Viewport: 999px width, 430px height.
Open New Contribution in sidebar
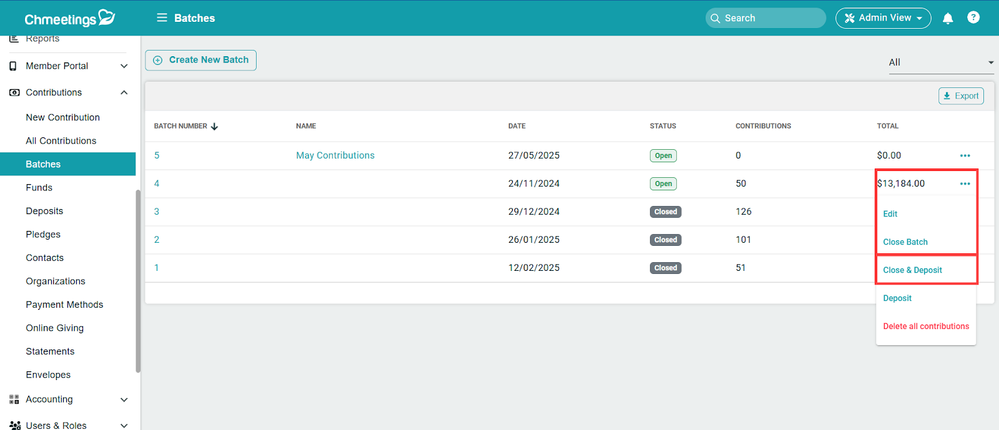pyautogui.click(x=62, y=117)
